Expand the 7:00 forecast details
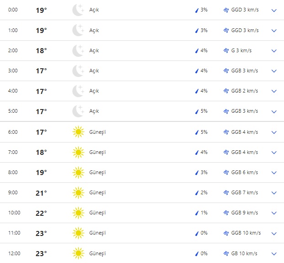 click(x=274, y=153)
